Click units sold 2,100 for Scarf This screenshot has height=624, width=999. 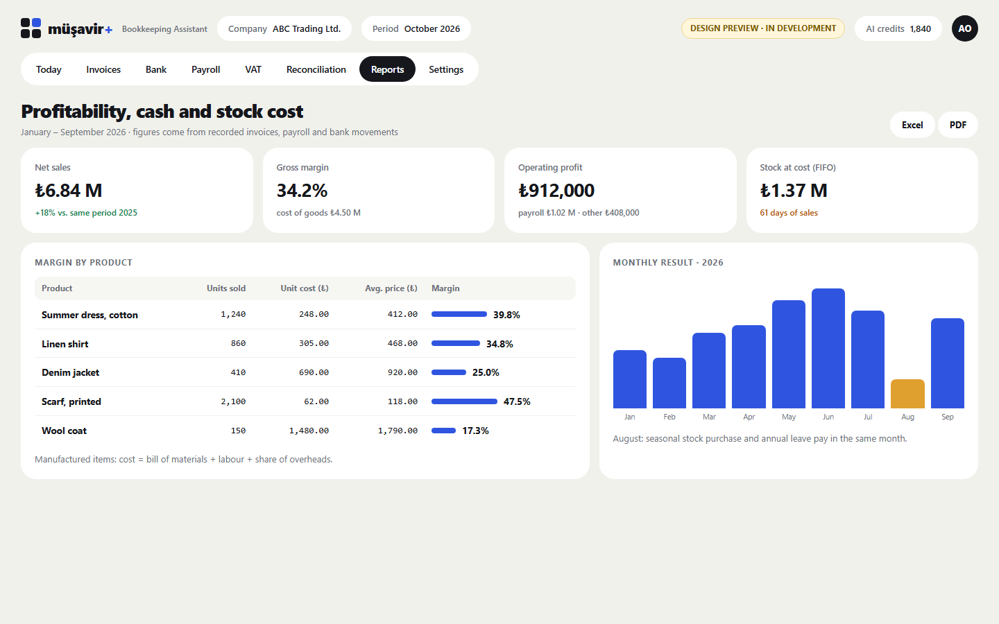click(233, 401)
